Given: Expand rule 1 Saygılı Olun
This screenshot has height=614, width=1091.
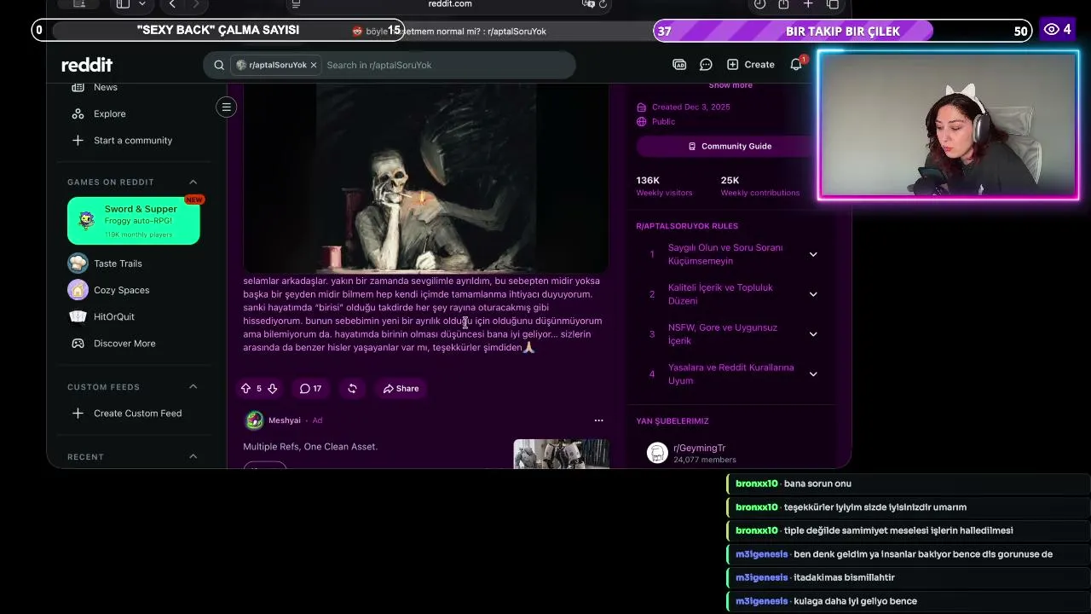Looking at the screenshot, I should tap(813, 254).
